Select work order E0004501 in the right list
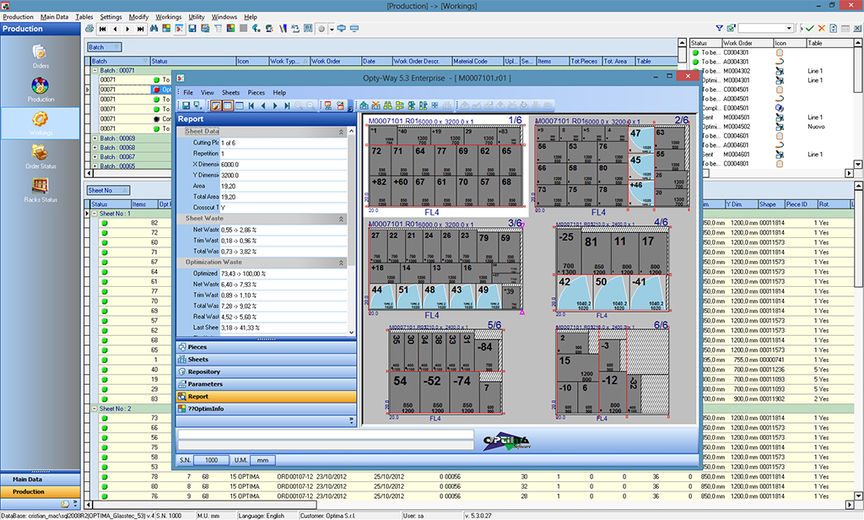This screenshot has width=864, height=520. pos(736,108)
